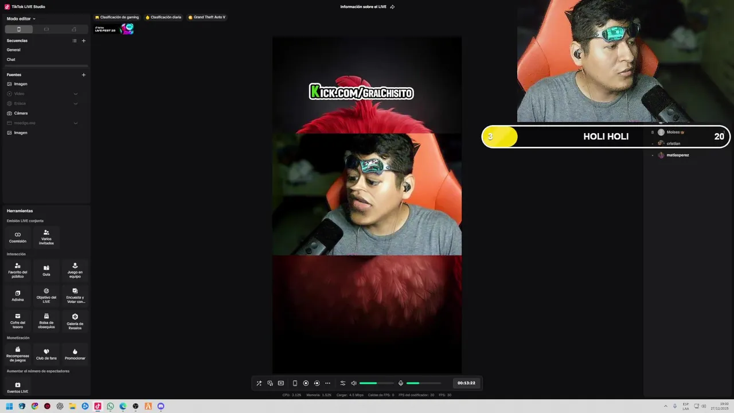734x413 pixels.
Task: Open the Modo editor dropdown
Action: pyautogui.click(x=21, y=19)
